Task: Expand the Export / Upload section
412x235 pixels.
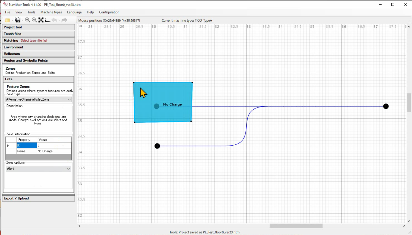Action: pyautogui.click(x=39, y=198)
